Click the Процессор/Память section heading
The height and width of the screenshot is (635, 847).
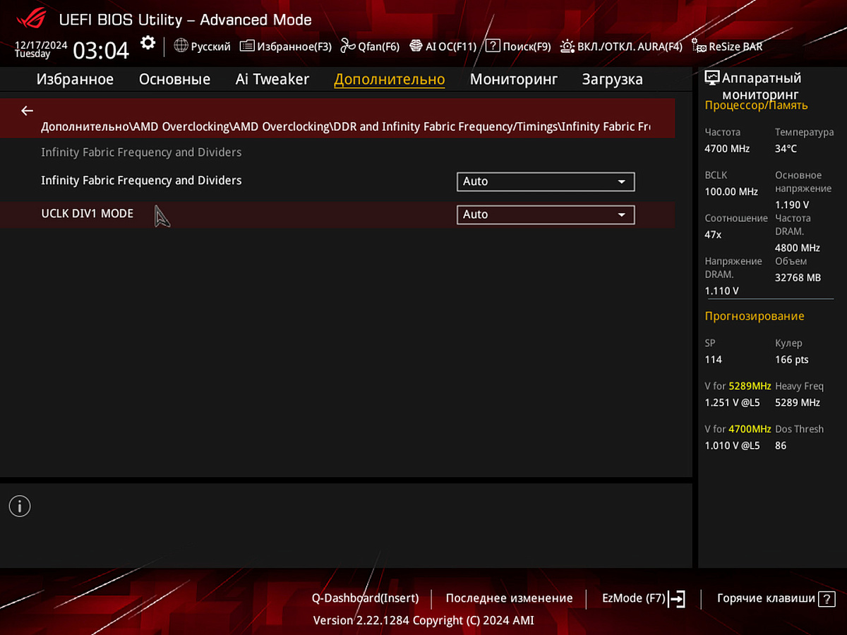click(757, 106)
